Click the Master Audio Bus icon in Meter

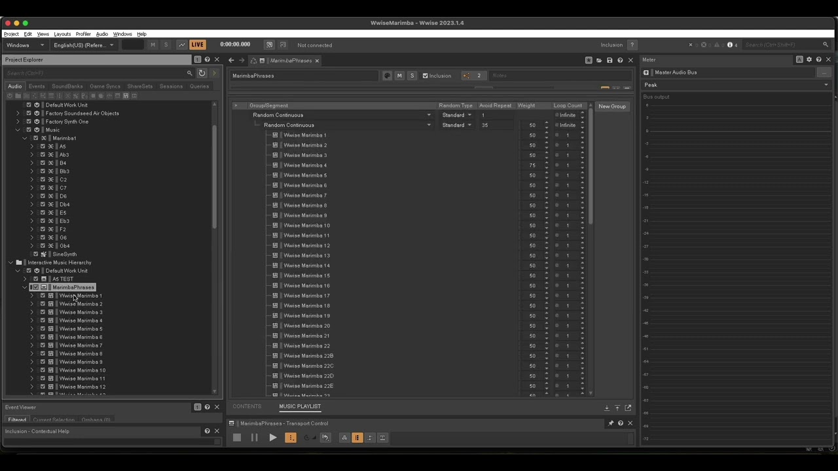pos(646,73)
